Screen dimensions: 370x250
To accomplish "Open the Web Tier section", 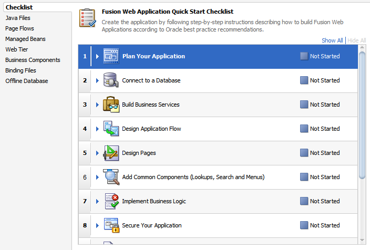I will [x=17, y=49].
